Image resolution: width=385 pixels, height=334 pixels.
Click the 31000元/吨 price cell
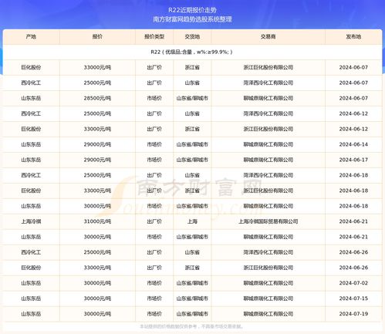[97, 221]
